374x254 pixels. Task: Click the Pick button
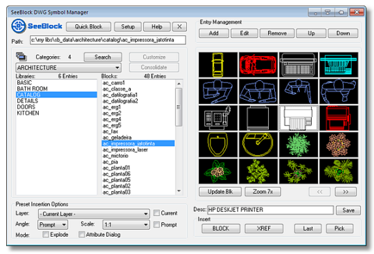339,228
